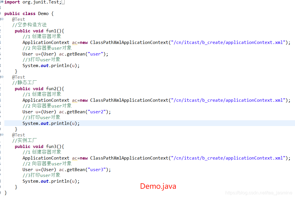
Task: Click the folded-region box after import org.junit.Test;
Action: [63, 2]
